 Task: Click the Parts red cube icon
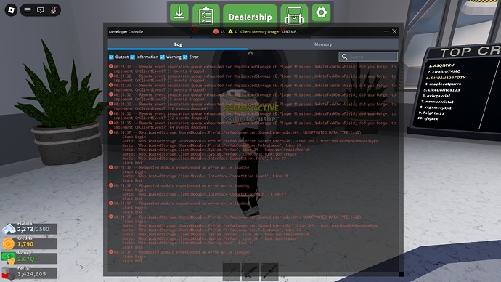pyautogui.click(x=8, y=273)
